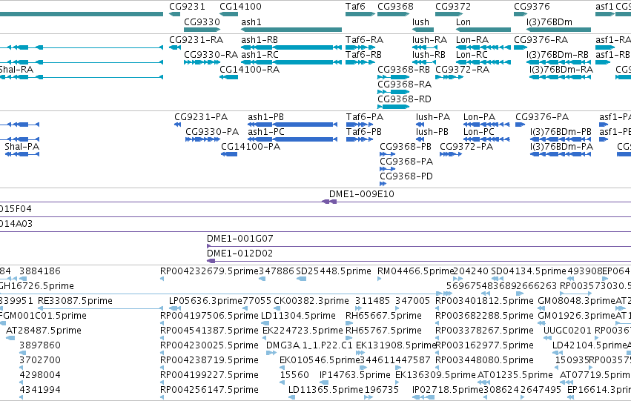Open transcript CG14100-RA
The image size is (631, 401).
(249, 70)
